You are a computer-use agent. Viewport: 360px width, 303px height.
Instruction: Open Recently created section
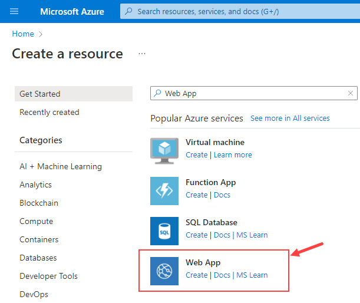(49, 112)
